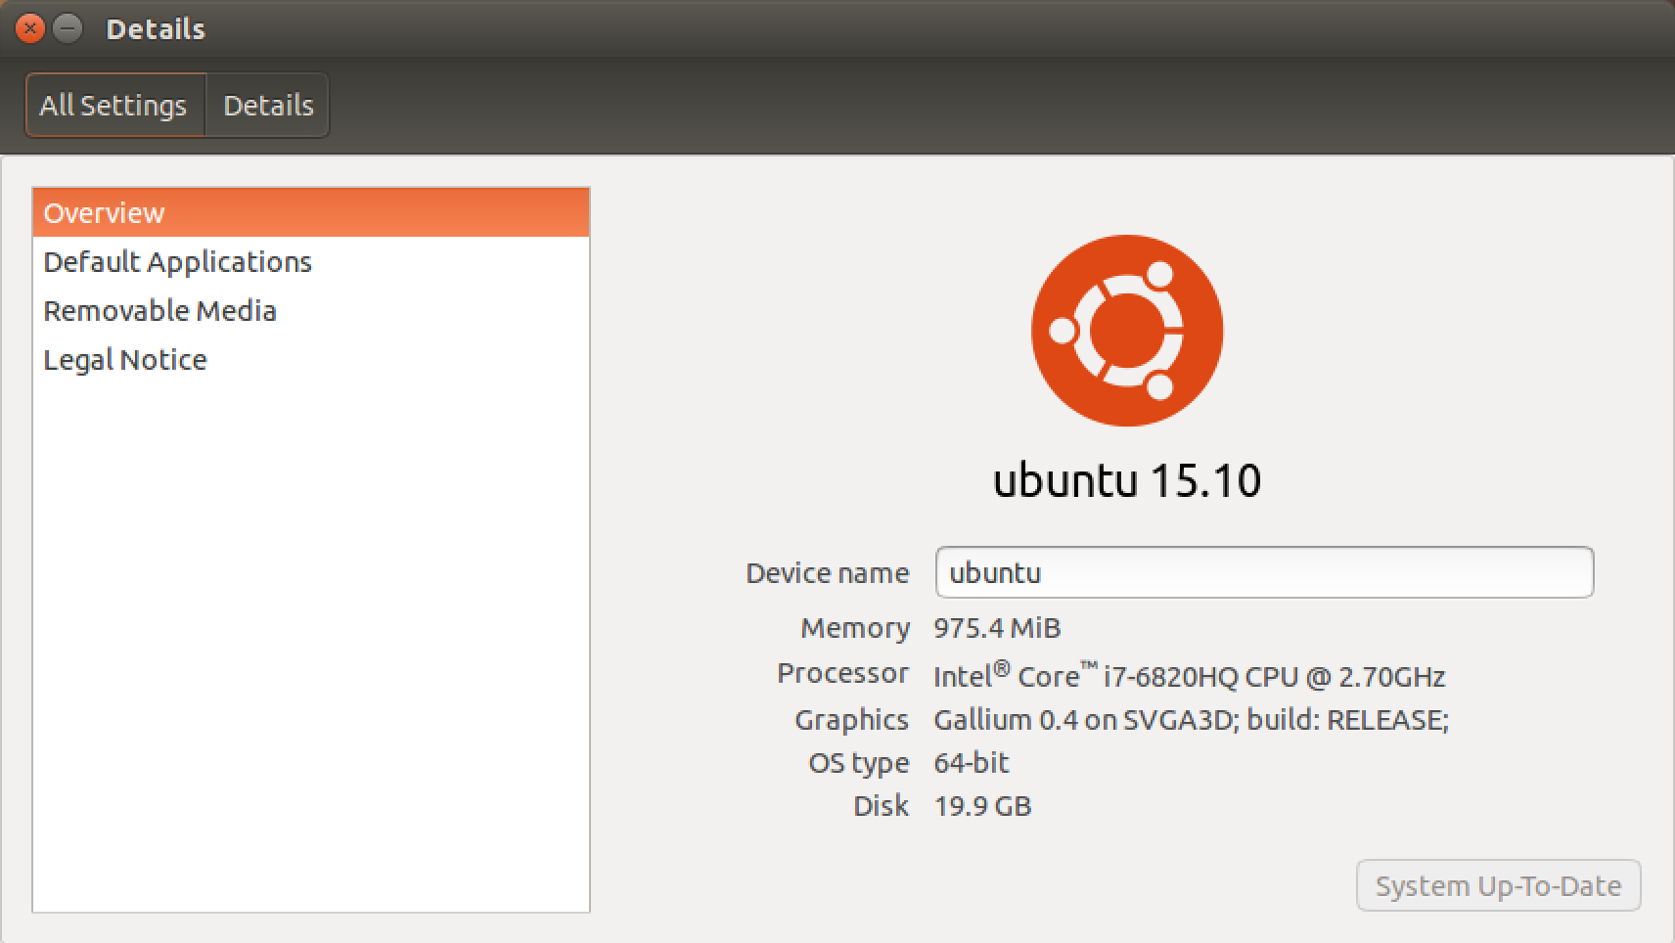Click the OS type 64-bit value
1675x943 pixels.
point(972,762)
